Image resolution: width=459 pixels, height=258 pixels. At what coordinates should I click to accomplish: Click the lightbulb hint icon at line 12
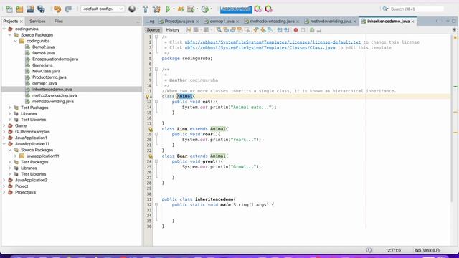click(x=148, y=96)
